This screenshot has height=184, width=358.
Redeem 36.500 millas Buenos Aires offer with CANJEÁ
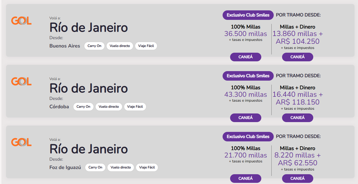pos(246,57)
